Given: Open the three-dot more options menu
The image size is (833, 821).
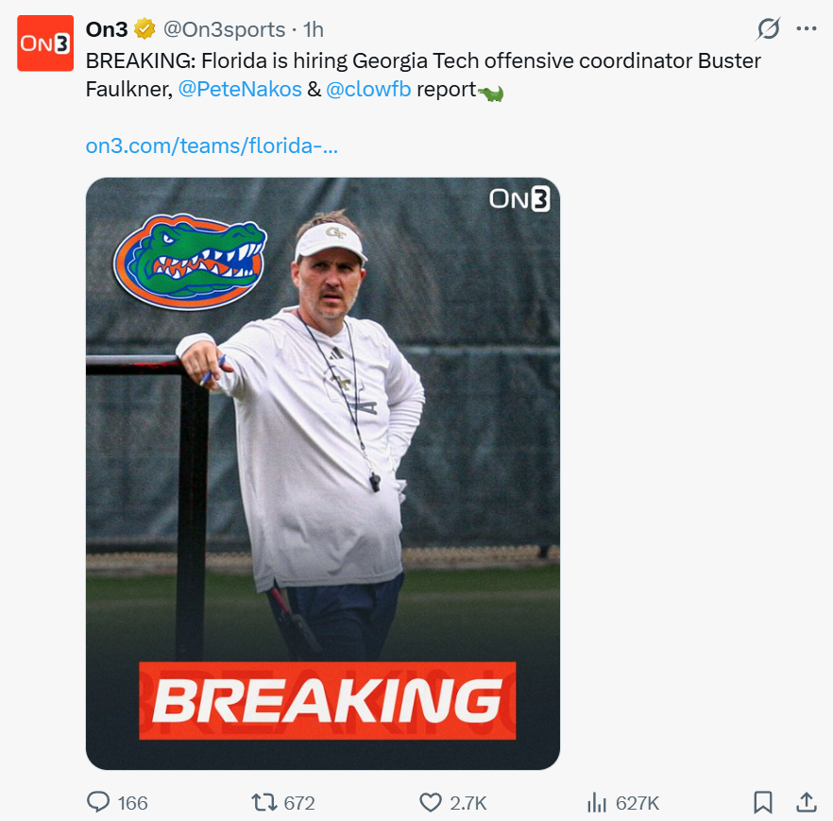Looking at the screenshot, I should [x=806, y=29].
